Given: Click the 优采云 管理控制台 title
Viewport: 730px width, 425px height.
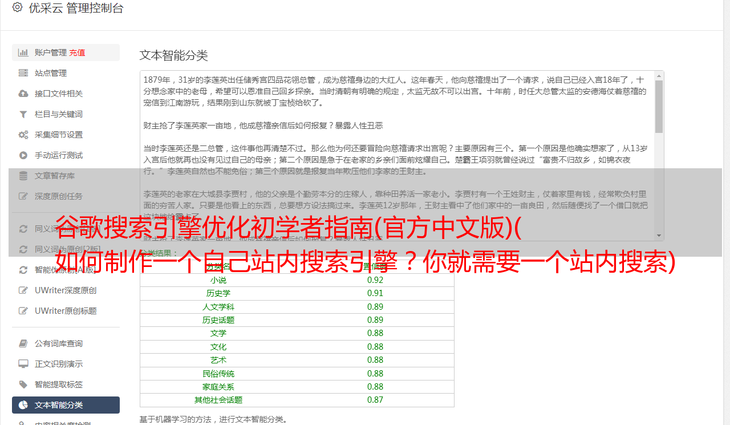Looking at the screenshot, I should pyautogui.click(x=76, y=8).
